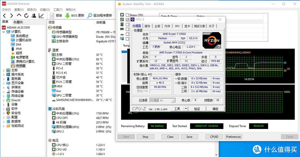
Task: Click the 性能测试 benchmark icon in tree
Action: [8, 126]
